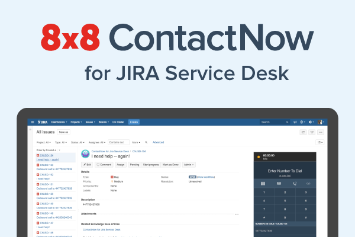The width and height of the screenshot is (355, 237).
Task: Click the Start progress button
Action: pos(151,165)
